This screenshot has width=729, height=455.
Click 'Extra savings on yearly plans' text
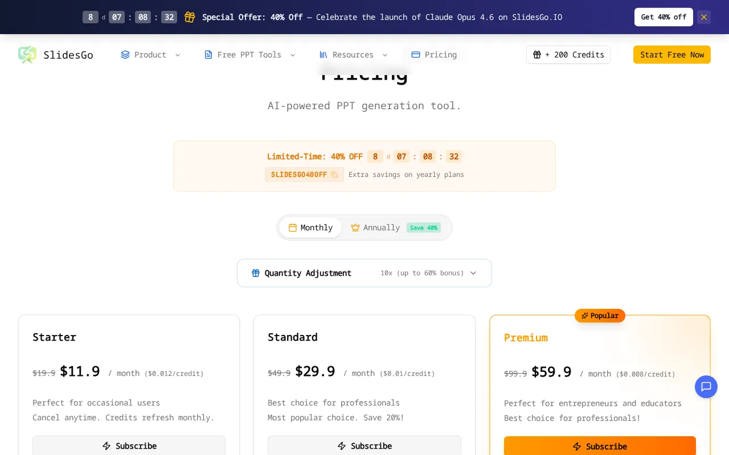406,175
